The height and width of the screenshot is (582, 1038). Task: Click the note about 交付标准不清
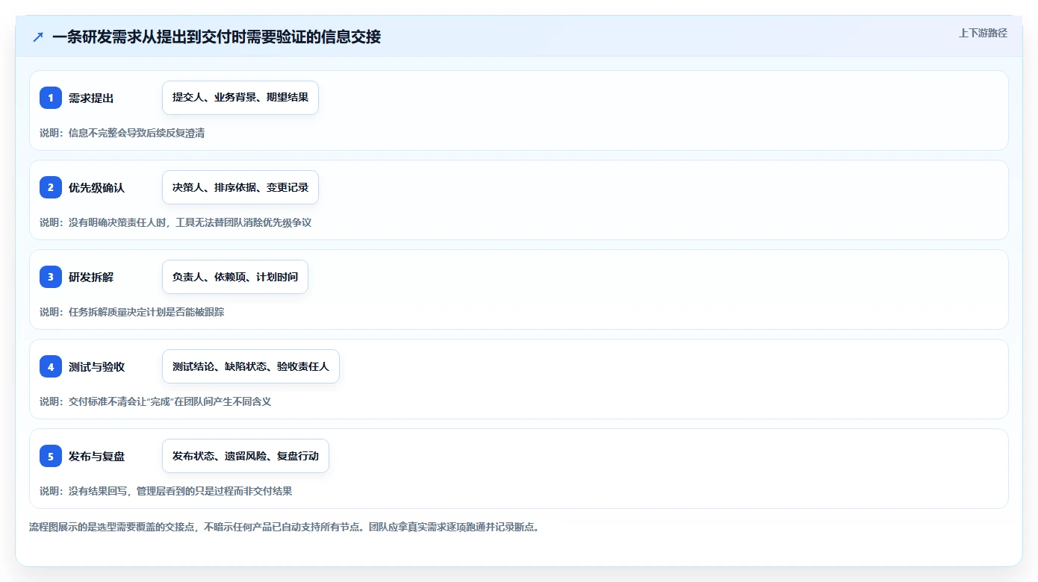tap(155, 401)
